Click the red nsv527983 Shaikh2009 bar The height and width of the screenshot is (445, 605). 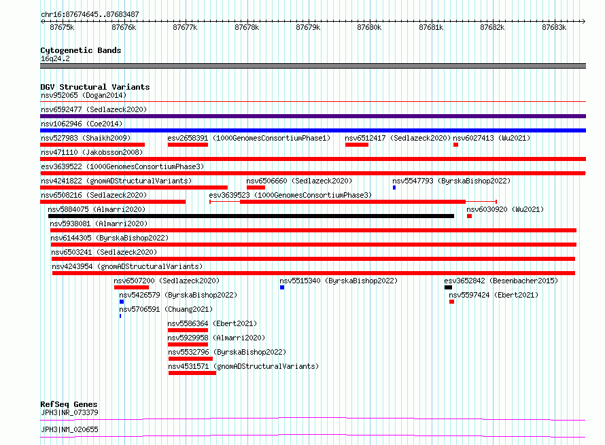coord(92,145)
